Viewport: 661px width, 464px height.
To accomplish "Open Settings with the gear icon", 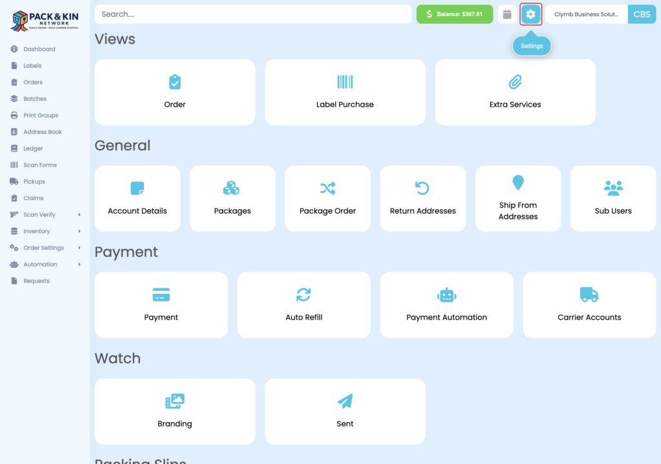I will tap(531, 14).
